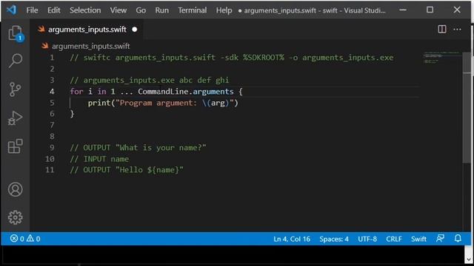Open the Go menu
The height and width of the screenshot is (266, 474).
pyautogui.click(x=141, y=10)
